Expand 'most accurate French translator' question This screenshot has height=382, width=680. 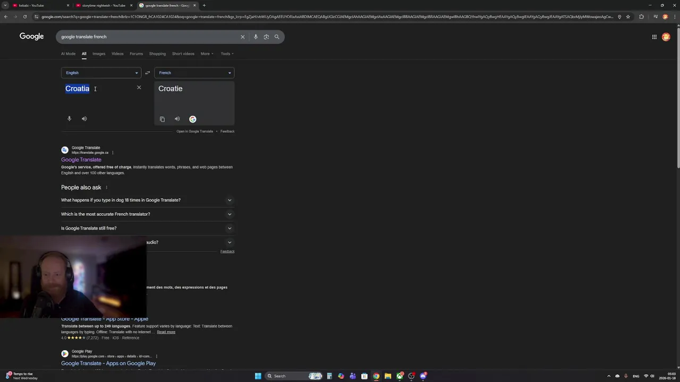pyautogui.click(x=148, y=214)
